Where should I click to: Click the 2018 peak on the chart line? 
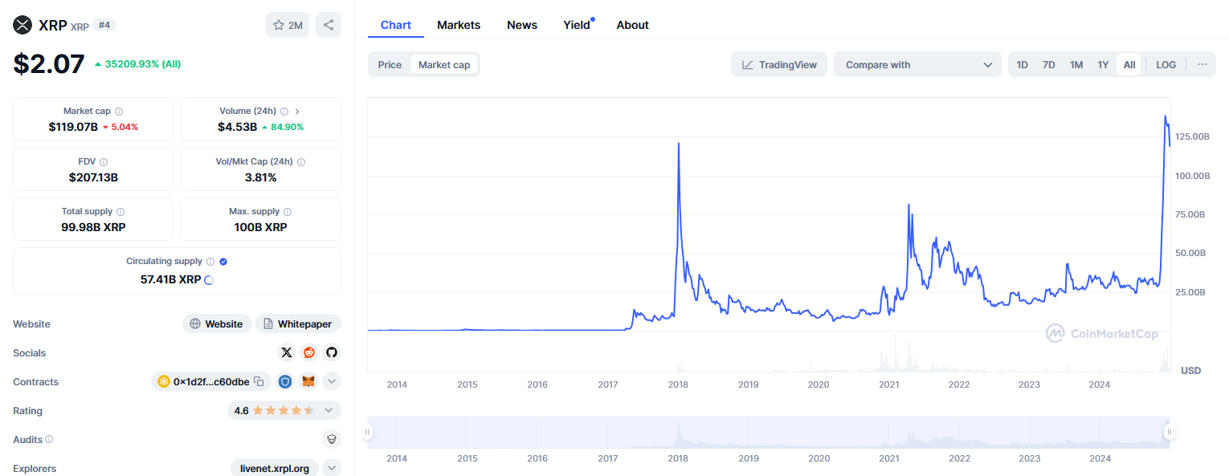(x=679, y=144)
